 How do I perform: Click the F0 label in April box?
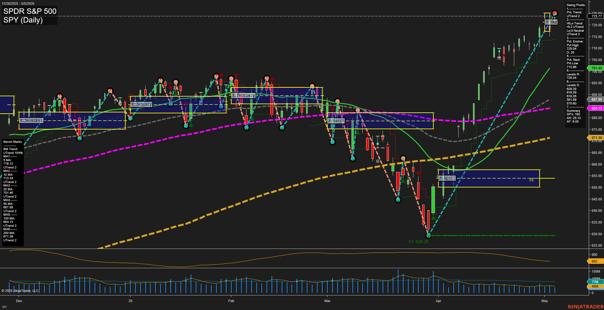tap(531, 180)
